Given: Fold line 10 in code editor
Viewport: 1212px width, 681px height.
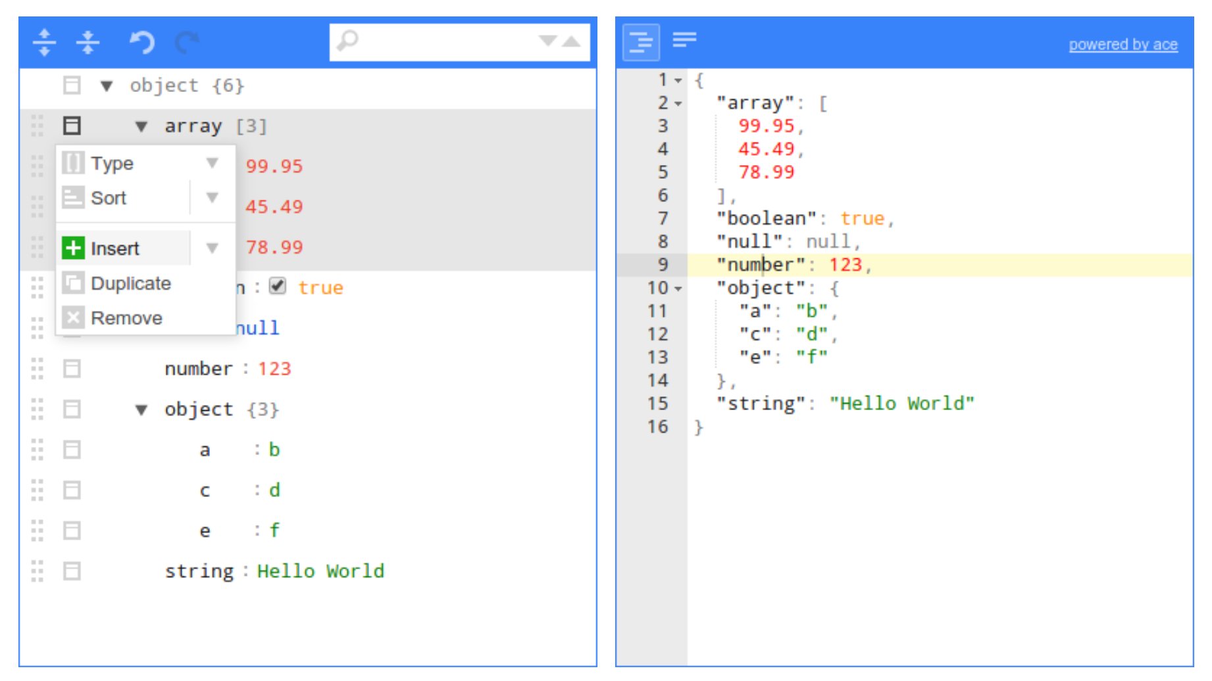Looking at the screenshot, I should click(x=678, y=289).
